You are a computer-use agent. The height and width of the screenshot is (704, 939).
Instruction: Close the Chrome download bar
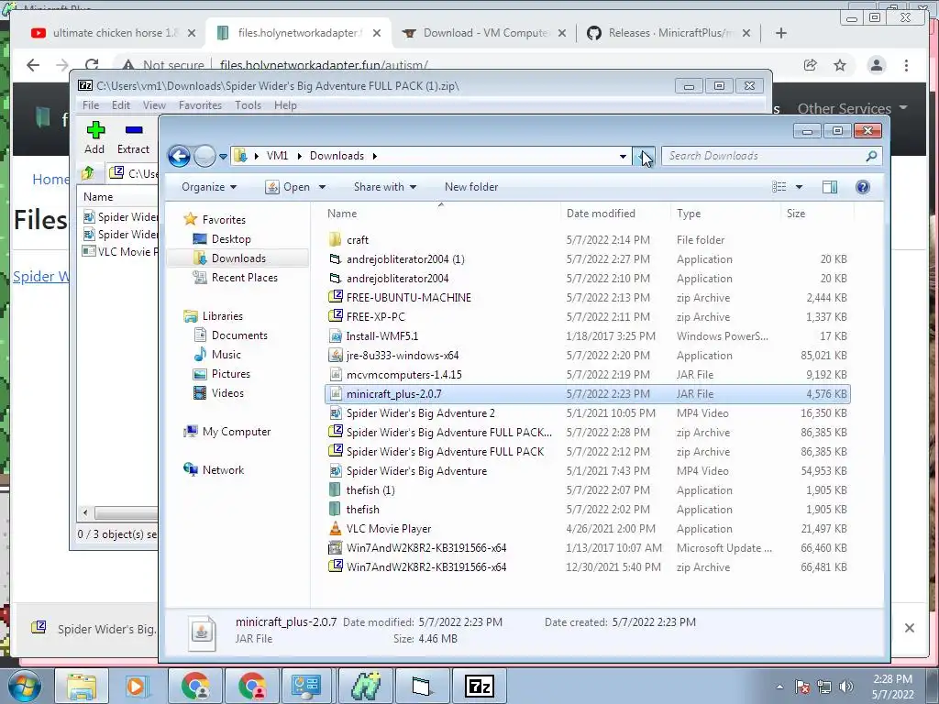pos(909,628)
